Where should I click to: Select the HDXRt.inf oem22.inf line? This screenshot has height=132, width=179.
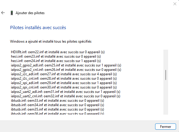[58, 52]
